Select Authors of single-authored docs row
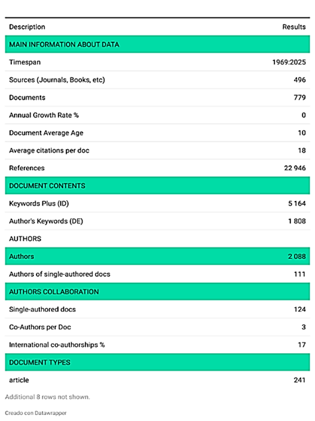315x421 pixels. (157, 274)
